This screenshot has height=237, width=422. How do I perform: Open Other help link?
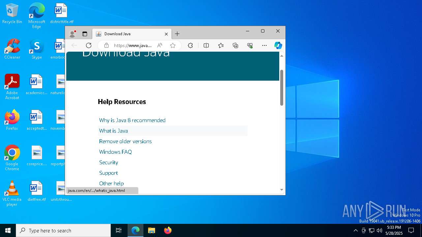click(111, 183)
